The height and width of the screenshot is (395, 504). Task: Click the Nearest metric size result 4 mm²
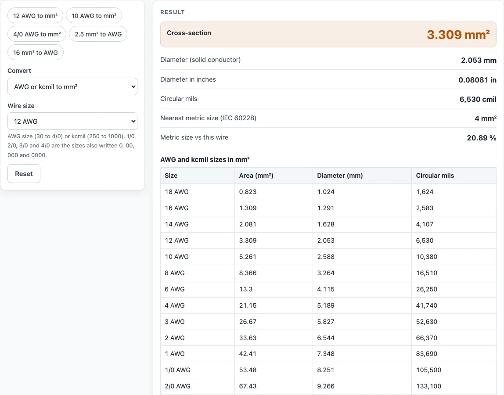point(486,118)
